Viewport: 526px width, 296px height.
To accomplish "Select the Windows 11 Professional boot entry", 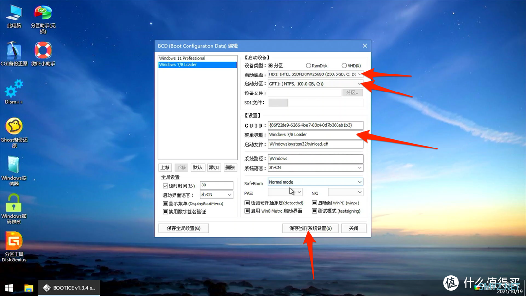I will pyautogui.click(x=197, y=58).
